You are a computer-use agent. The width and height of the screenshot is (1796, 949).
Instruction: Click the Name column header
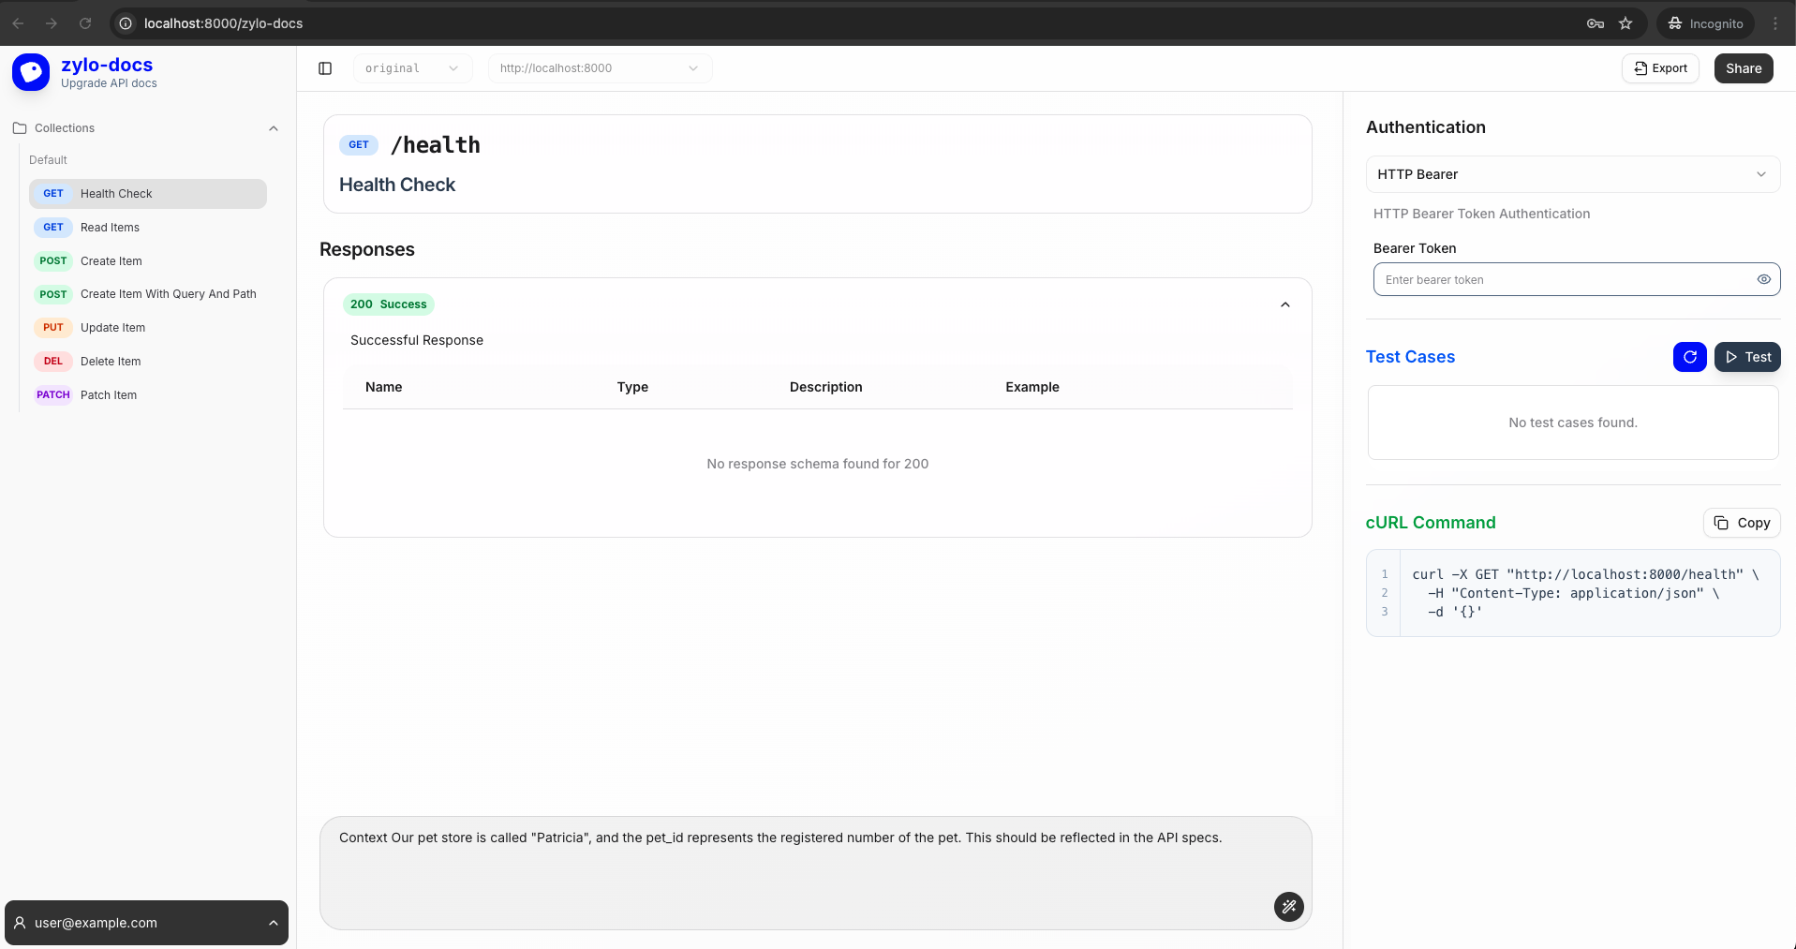(x=384, y=387)
